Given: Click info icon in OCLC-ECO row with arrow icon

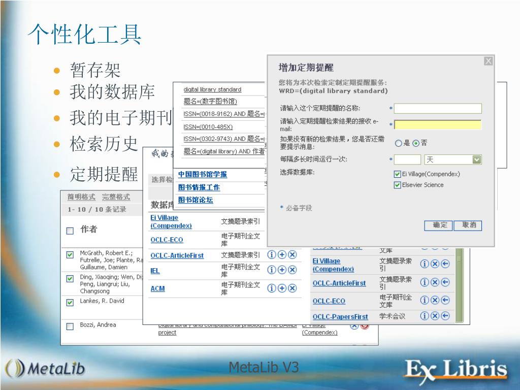Looking at the screenshot, I should [x=424, y=300].
